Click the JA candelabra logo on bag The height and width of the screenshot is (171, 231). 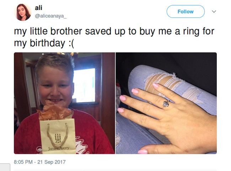[58, 139]
